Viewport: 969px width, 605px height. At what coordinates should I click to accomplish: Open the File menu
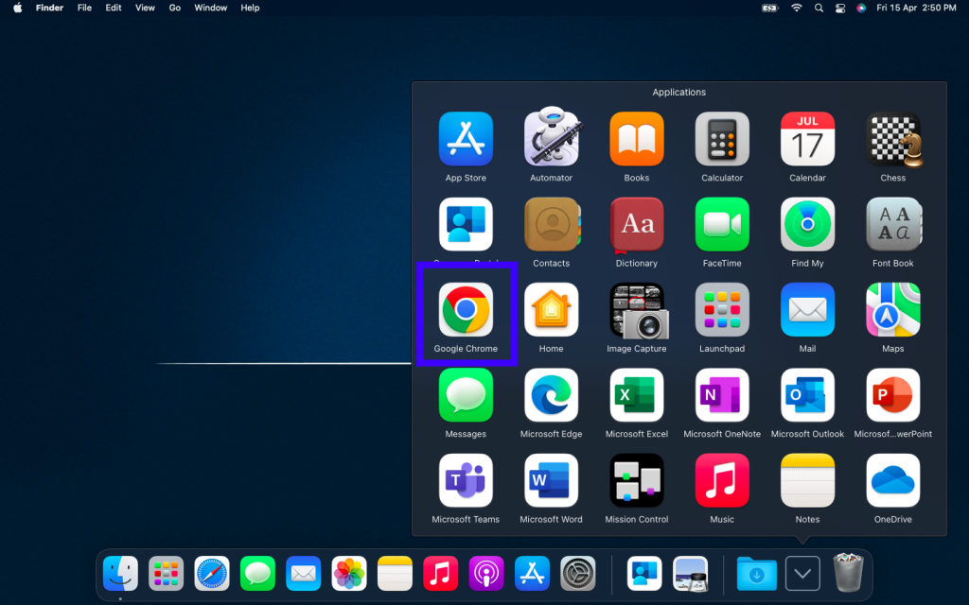[84, 8]
